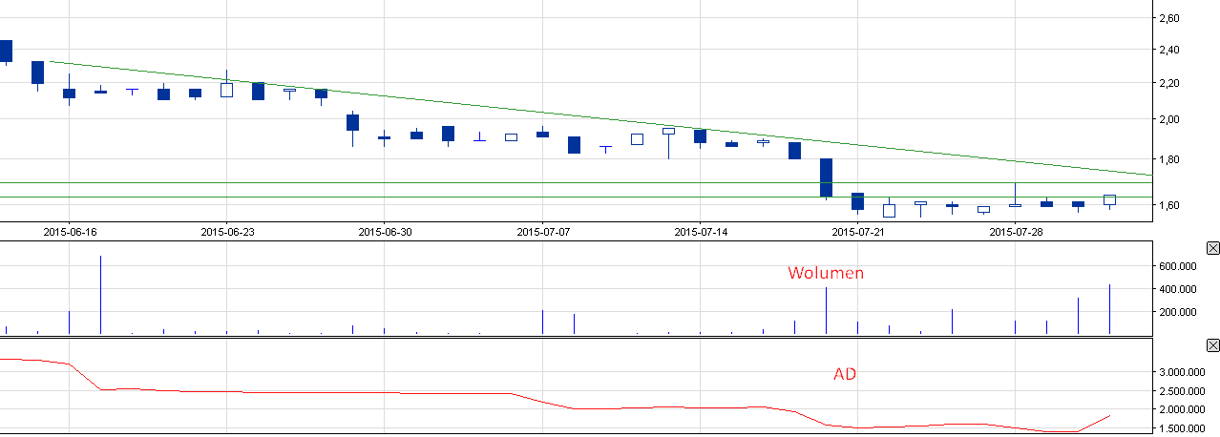This screenshot has height=437, width=1220.
Task: Close the Wolumen indicator panel
Action: 1212,248
